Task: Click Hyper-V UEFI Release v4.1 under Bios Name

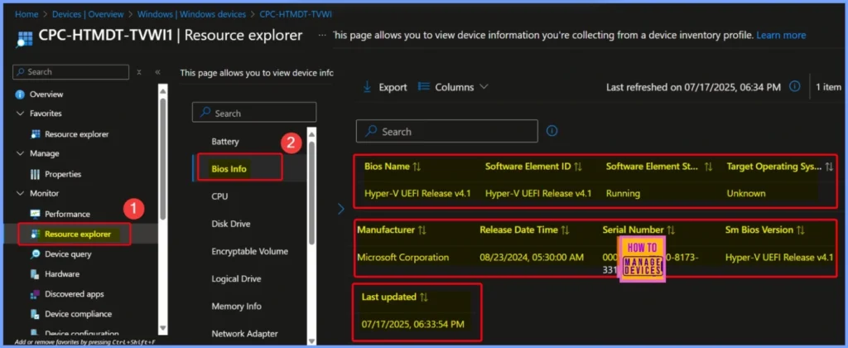Action: click(x=417, y=193)
